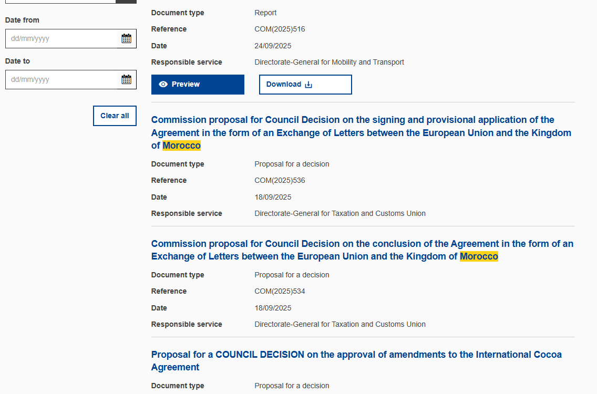
Task: Click highlighted Morocco in the signing proposal title
Action: pyautogui.click(x=181, y=146)
